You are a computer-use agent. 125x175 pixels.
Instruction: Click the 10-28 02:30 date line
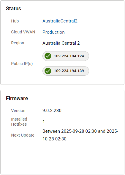click(54, 139)
